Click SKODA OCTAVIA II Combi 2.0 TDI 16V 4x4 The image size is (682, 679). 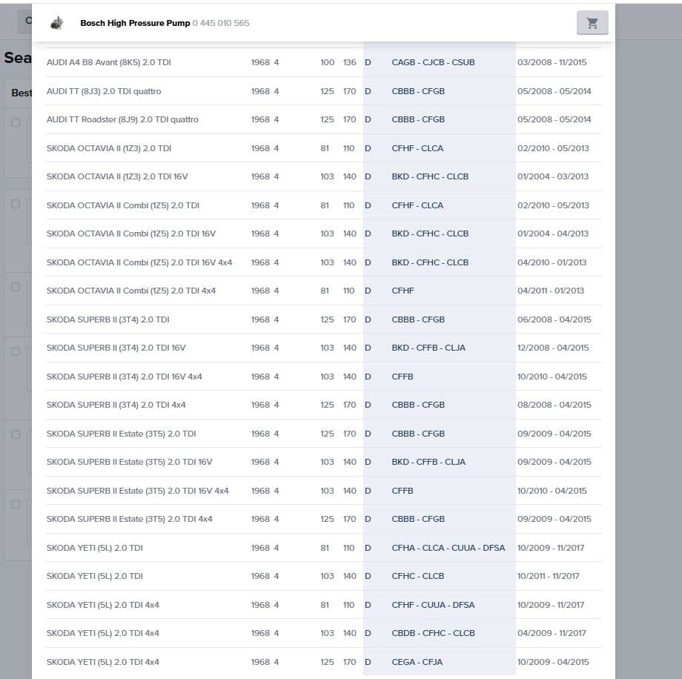(139, 262)
